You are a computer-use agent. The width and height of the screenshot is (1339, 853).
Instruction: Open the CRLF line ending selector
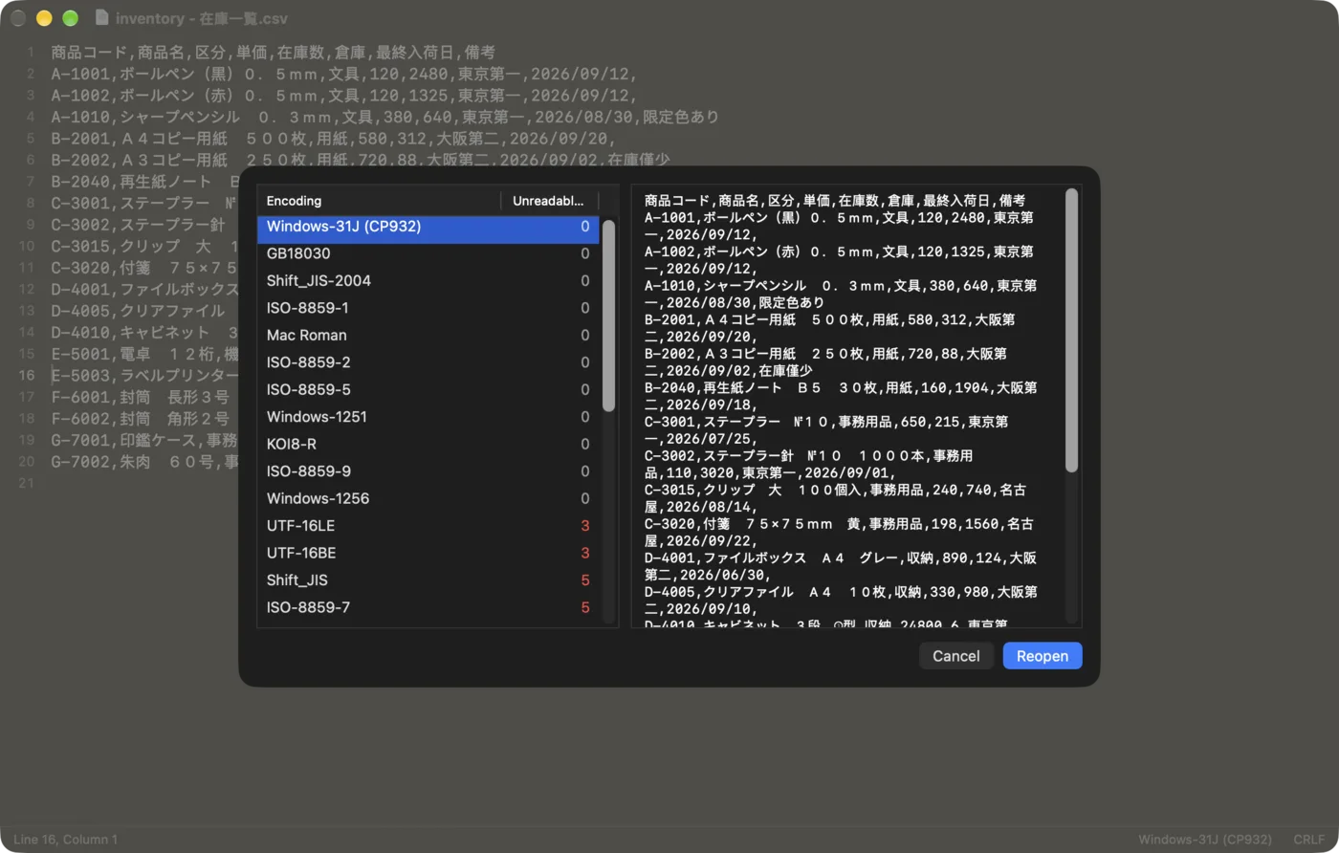pyautogui.click(x=1309, y=840)
